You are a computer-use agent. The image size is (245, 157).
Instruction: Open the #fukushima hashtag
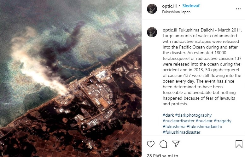[x=174, y=126]
